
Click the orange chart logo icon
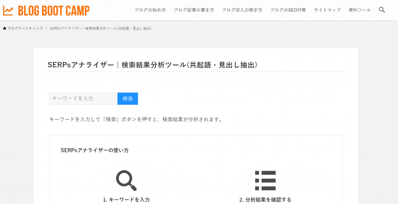[8, 10]
